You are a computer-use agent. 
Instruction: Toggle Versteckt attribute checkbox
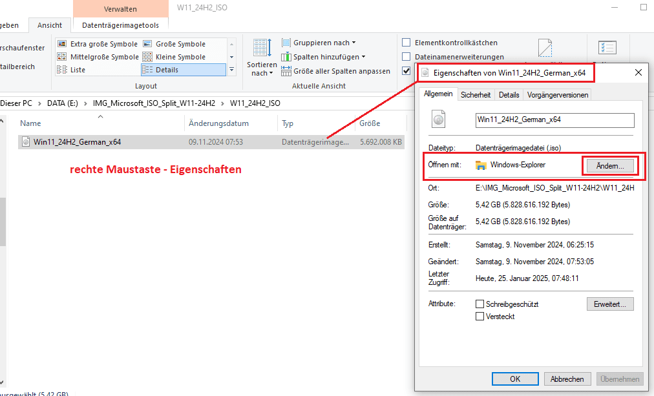point(480,317)
